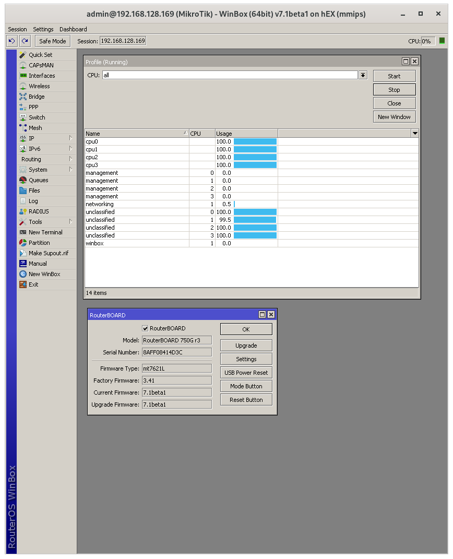Open Interfaces sidebar icon

(23, 76)
